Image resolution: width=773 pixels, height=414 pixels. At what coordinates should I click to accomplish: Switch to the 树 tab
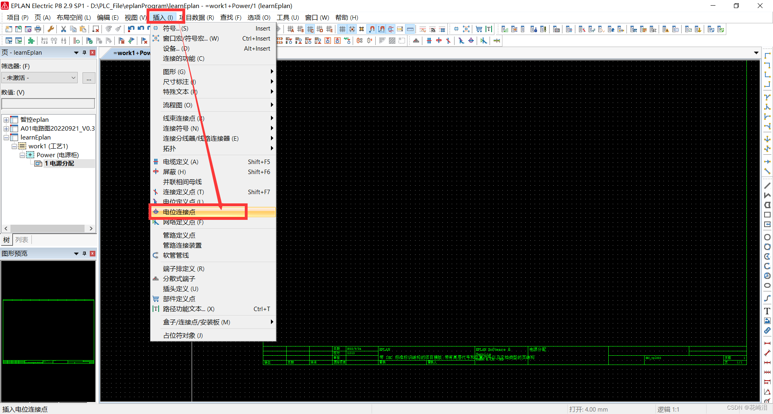click(6, 240)
